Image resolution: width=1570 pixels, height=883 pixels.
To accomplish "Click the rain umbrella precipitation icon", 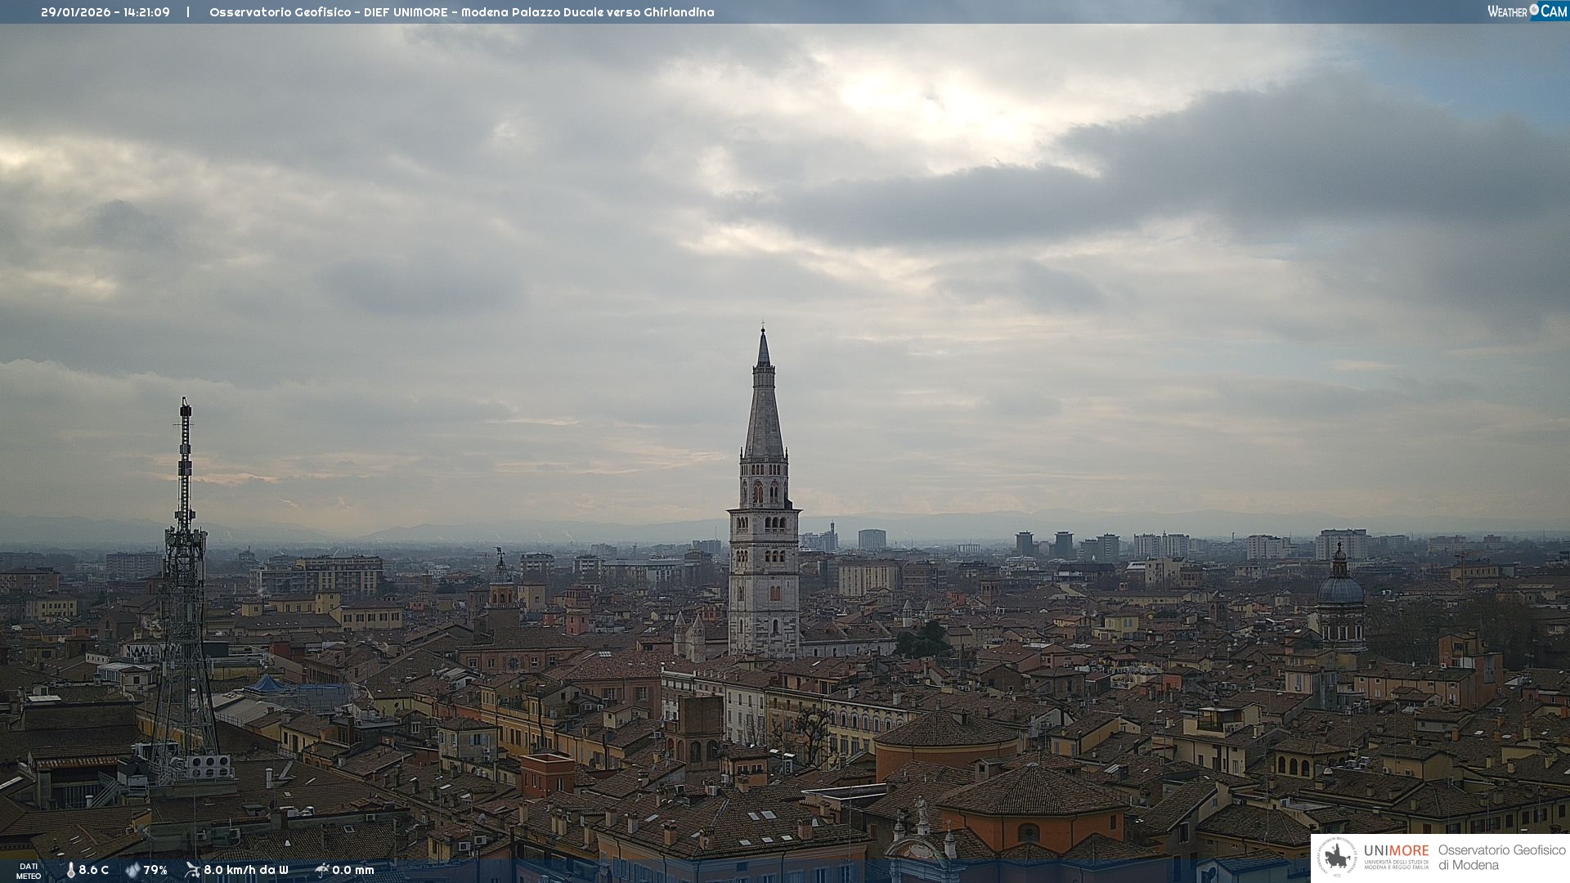I will [322, 870].
